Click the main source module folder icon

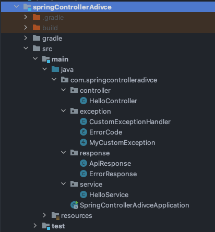46,59
